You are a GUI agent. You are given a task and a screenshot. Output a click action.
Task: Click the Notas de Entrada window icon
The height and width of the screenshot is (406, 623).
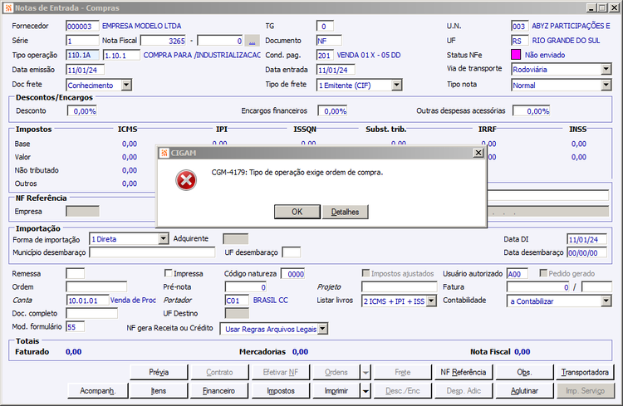[8, 7]
